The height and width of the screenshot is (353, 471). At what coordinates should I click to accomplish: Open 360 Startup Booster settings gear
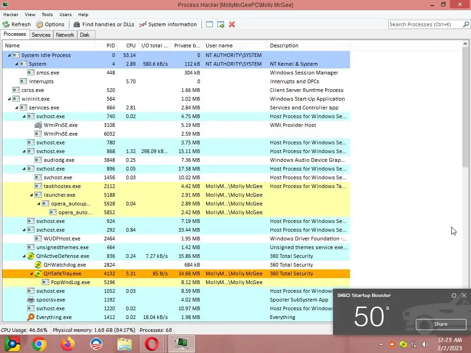tap(454, 296)
